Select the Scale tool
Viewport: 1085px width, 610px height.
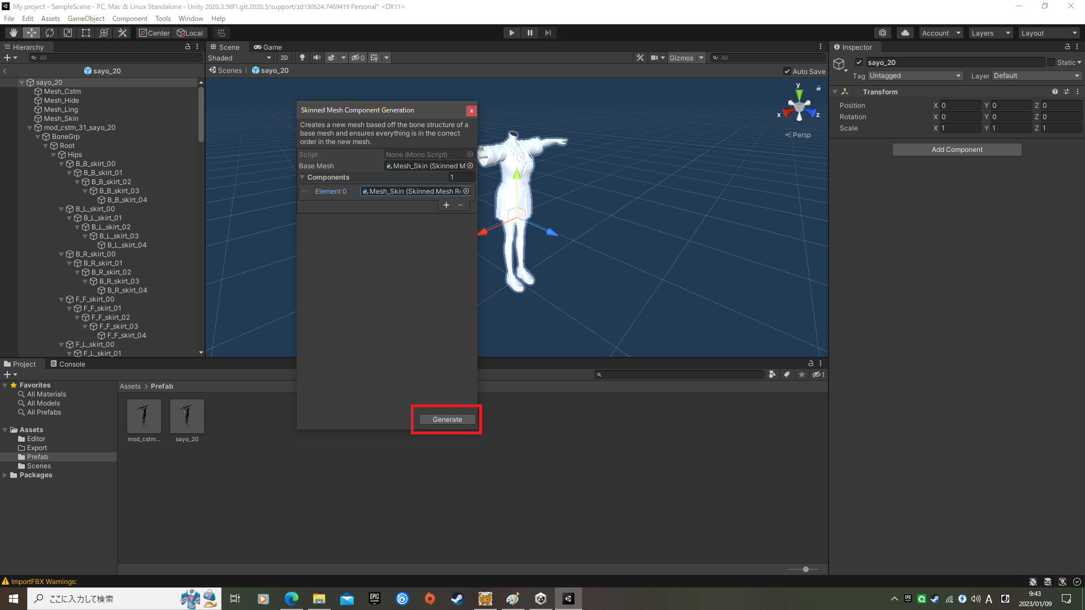(68, 33)
